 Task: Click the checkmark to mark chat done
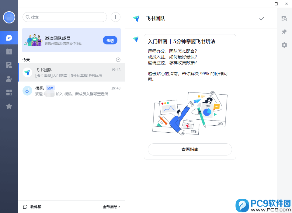pos(262,19)
